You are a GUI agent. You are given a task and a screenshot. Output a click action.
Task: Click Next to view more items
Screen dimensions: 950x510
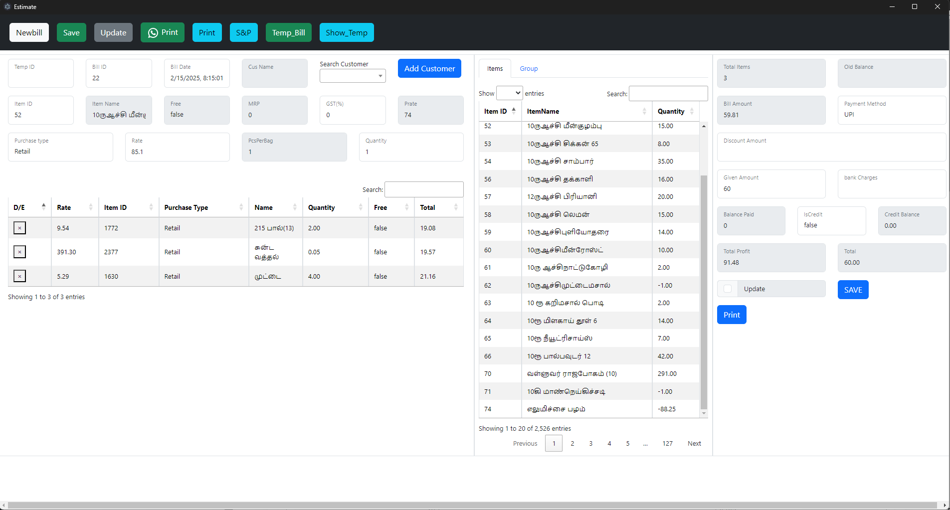tap(694, 443)
